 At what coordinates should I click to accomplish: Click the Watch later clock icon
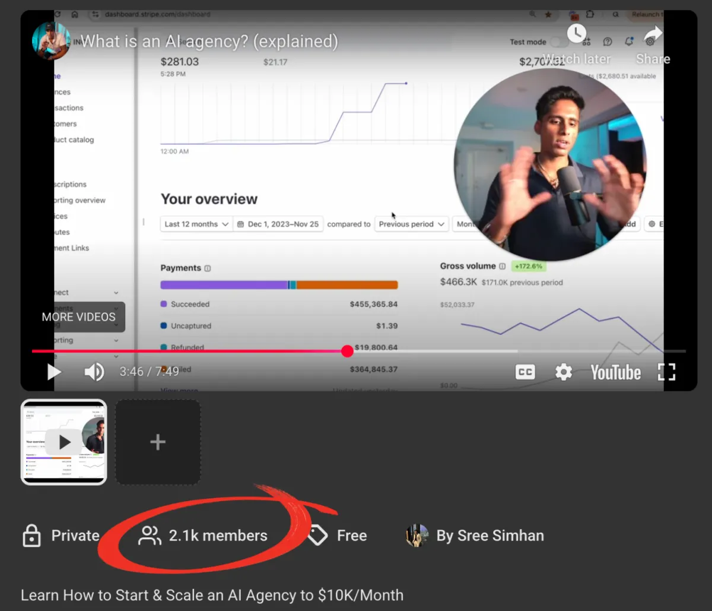click(x=576, y=33)
